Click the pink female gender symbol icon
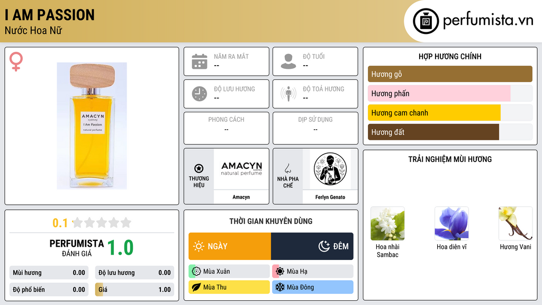 click(x=16, y=61)
